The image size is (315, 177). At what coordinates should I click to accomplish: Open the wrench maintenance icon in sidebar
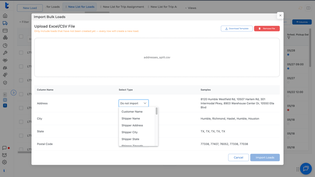5,53
